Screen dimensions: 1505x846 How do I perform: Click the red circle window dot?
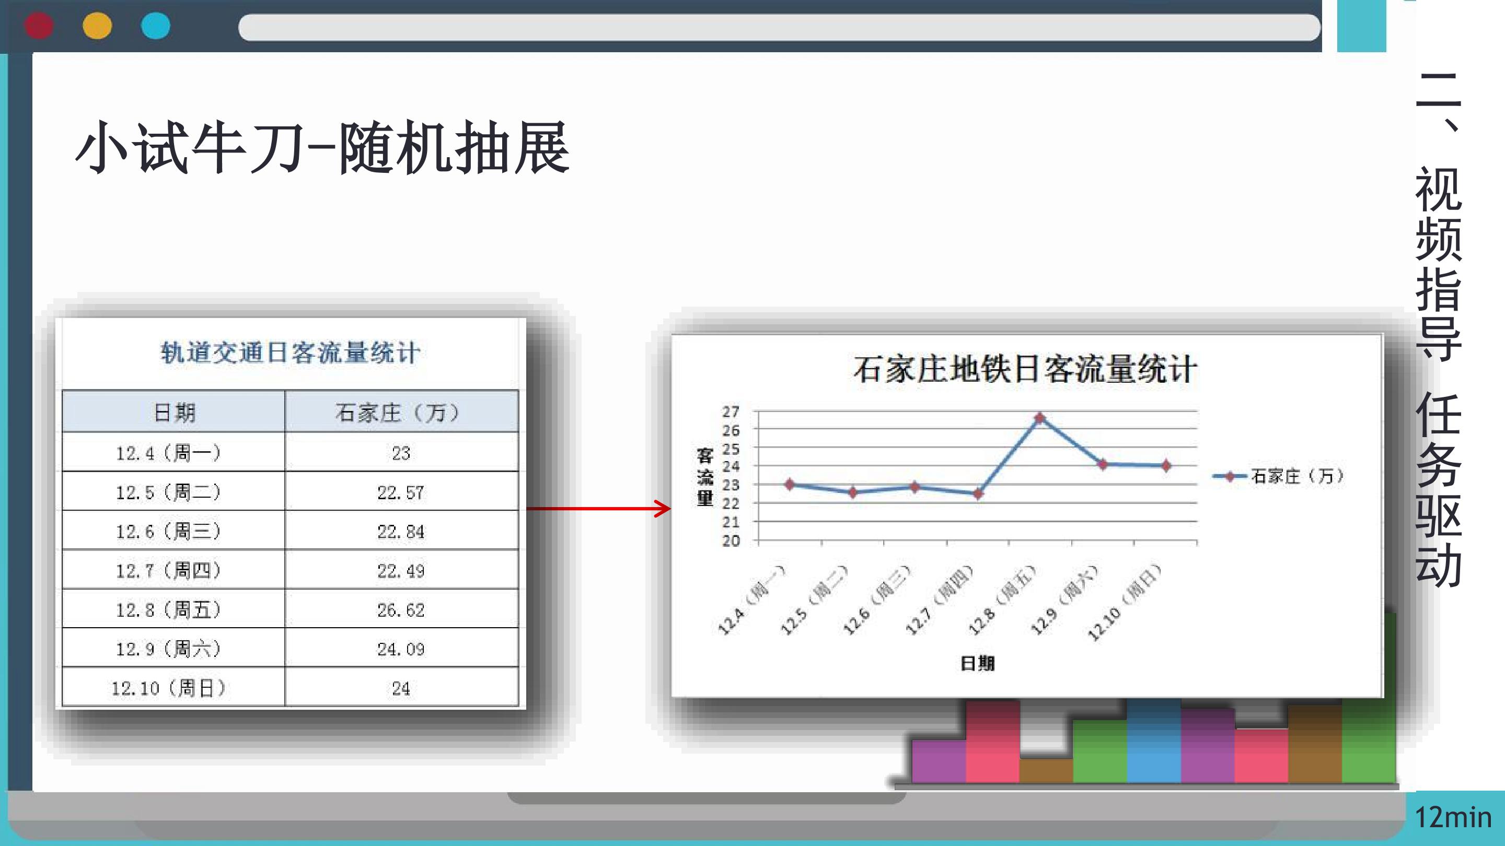click(x=39, y=26)
